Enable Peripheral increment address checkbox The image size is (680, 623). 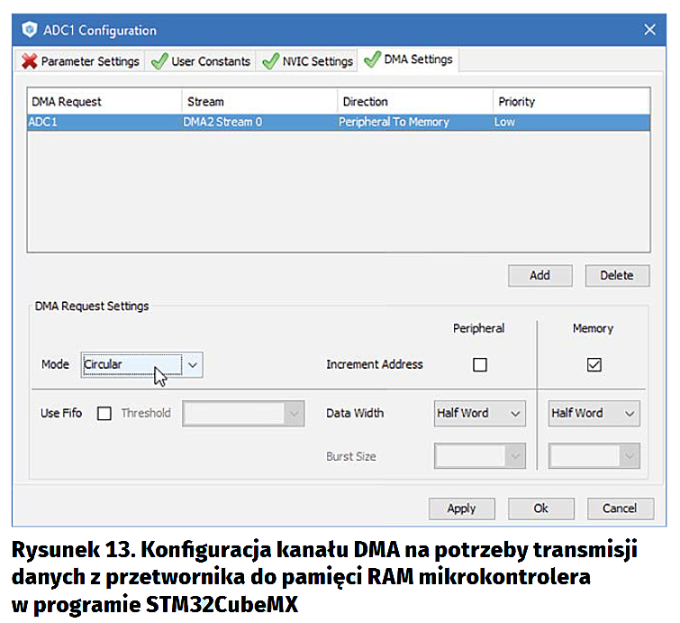(480, 365)
